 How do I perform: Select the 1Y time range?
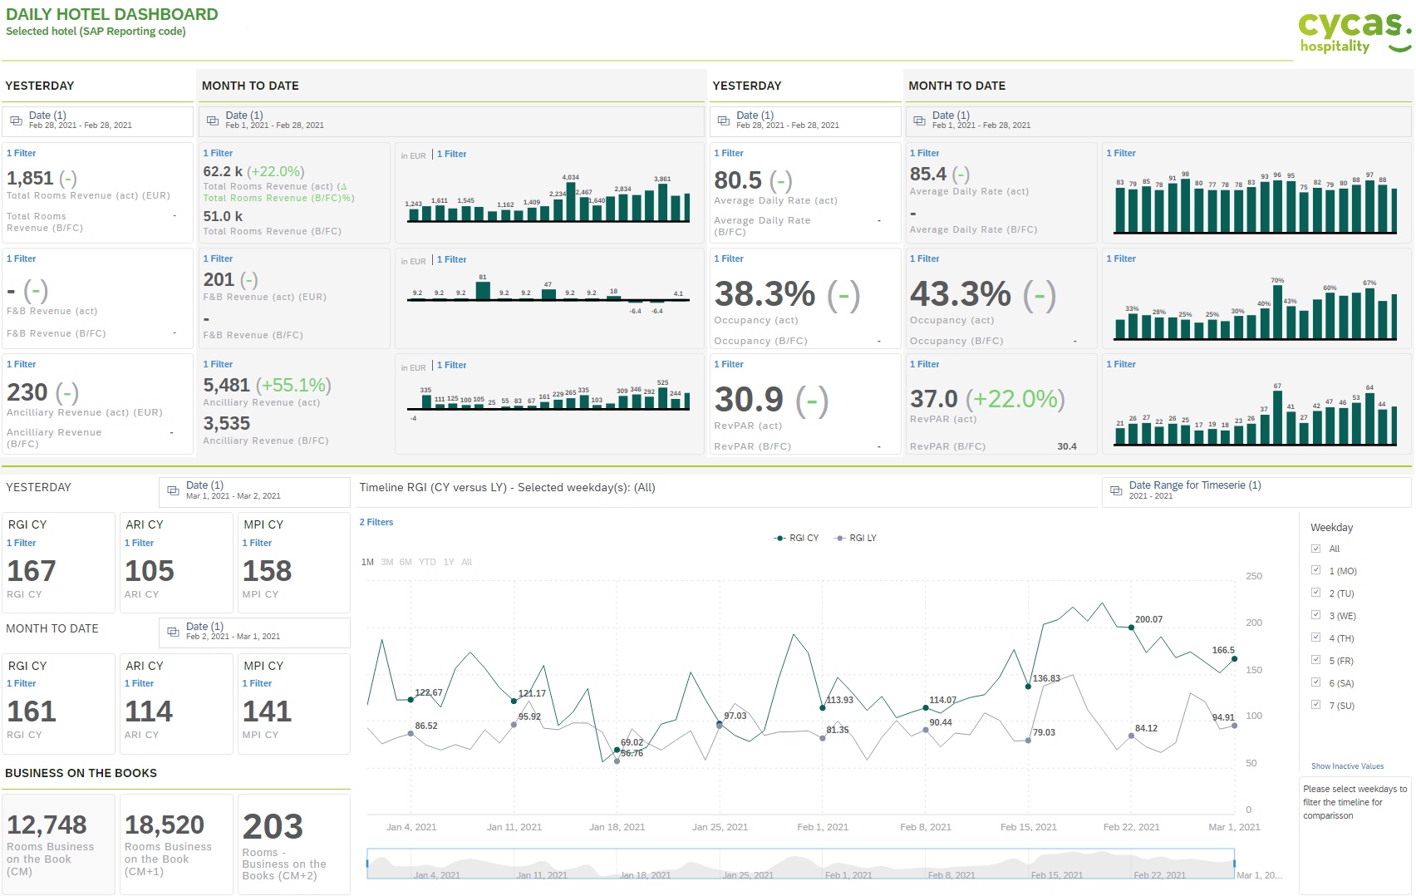pos(449,562)
